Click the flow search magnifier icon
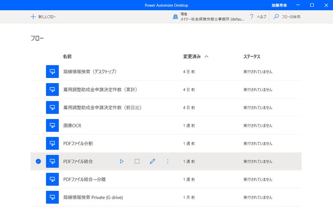The width and height of the screenshot is (333, 218). click(x=276, y=17)
